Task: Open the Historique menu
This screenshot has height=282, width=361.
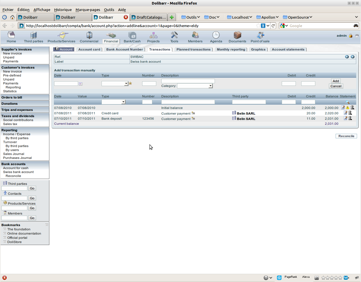Action: tap(63, 10)
